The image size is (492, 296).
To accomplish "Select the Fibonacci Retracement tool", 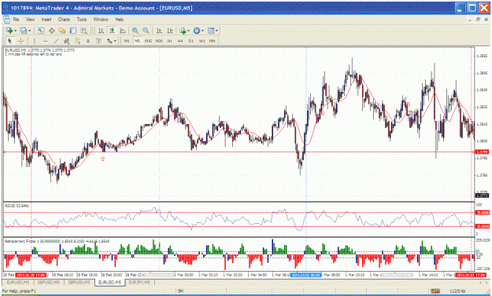I will (77, 41).
